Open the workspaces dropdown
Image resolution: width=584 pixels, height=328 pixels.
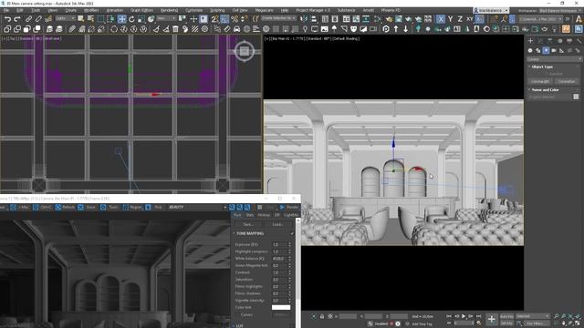point(560,10)
